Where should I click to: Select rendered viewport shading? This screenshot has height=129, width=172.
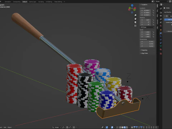127,127
